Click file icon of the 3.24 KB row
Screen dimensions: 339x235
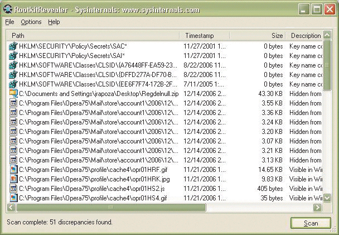pos(13,122)
